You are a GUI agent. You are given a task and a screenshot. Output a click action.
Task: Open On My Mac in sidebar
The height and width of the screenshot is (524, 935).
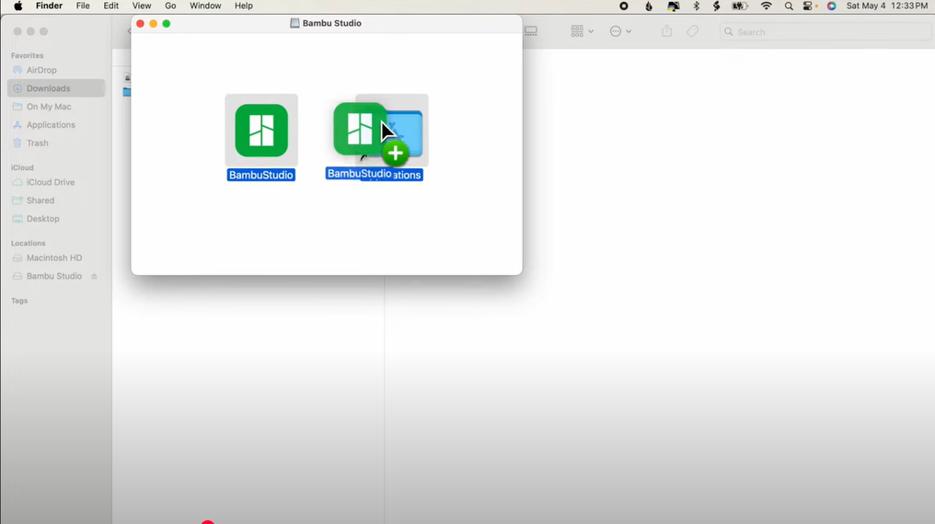click(x=49, y=107)
